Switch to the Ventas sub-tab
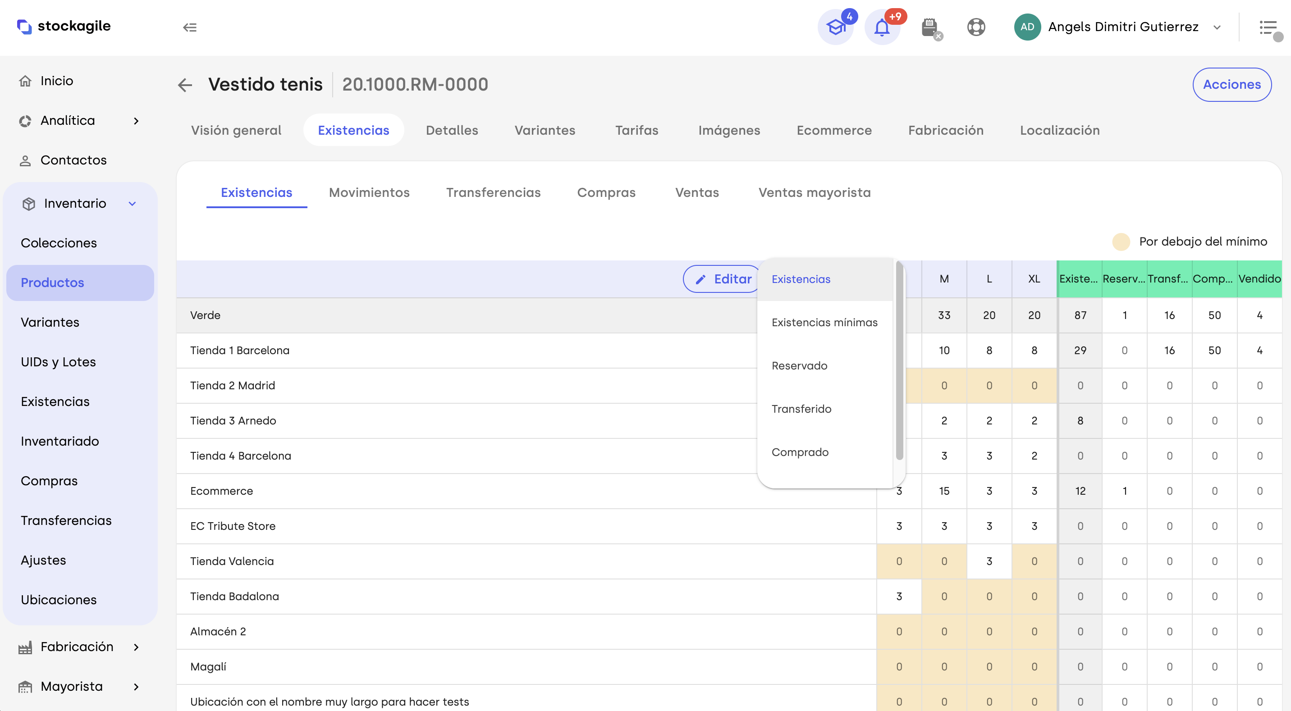The width and height of the screenshot is (1291, 711). click(x=696, y=192)
